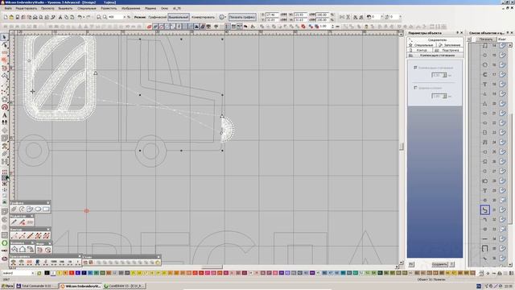Select the rectangle shape tool in the Графика palette

point(46,209)
